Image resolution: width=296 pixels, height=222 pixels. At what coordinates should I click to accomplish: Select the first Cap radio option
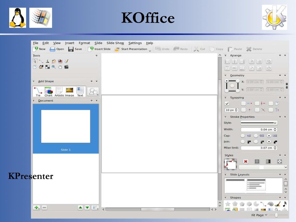click(243, 136)
